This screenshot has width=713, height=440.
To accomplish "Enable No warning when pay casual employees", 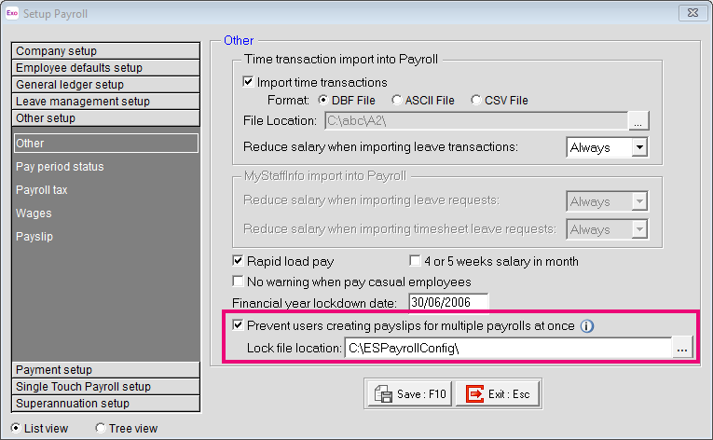I will click(238, 282).
